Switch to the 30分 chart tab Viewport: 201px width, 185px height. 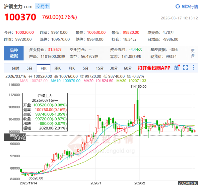[114, 68]
